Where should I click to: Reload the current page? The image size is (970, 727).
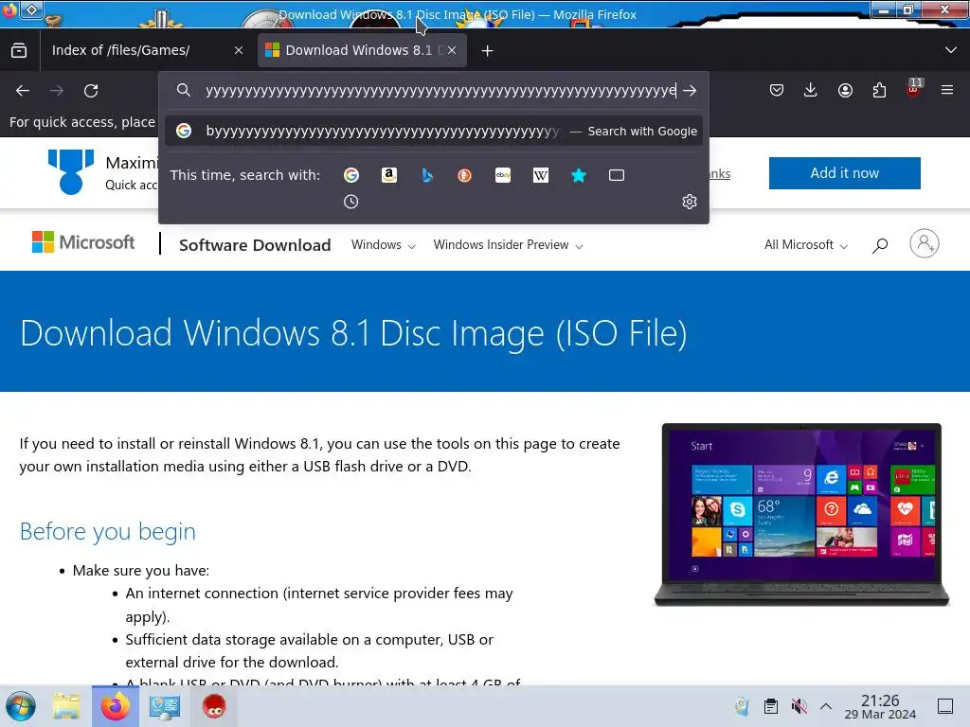pyautogui.click(x=91, y=91)
